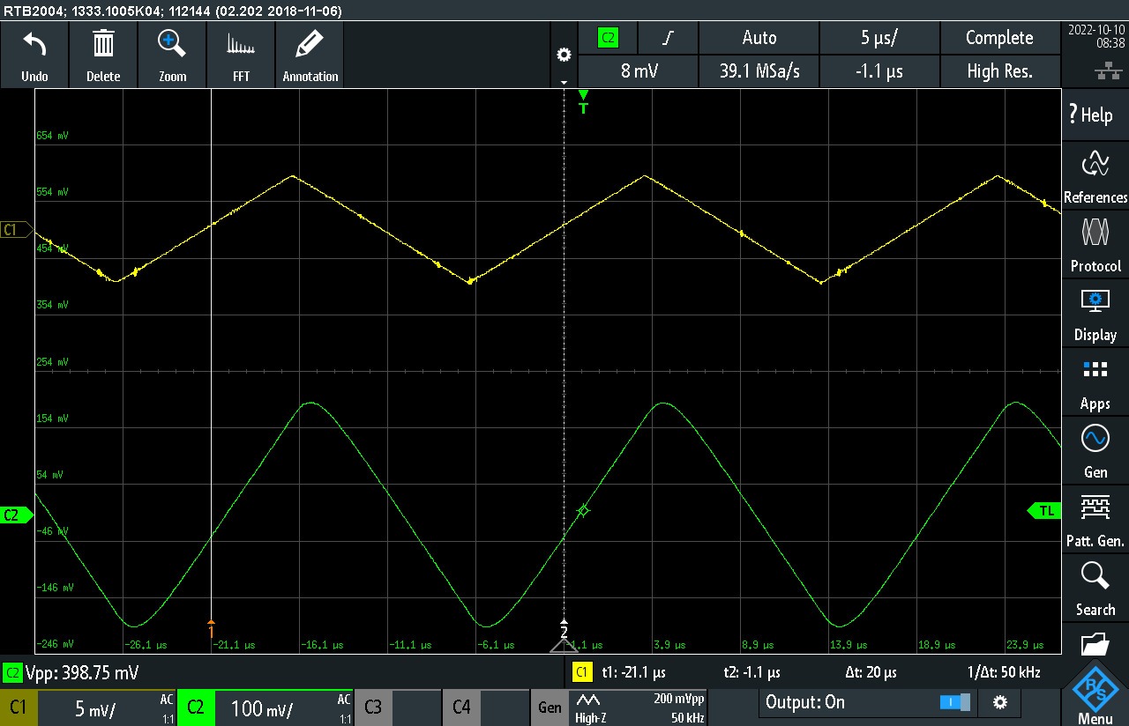Toggle channel C2
The image size is (1129, 726).
(x=196, y=707)
